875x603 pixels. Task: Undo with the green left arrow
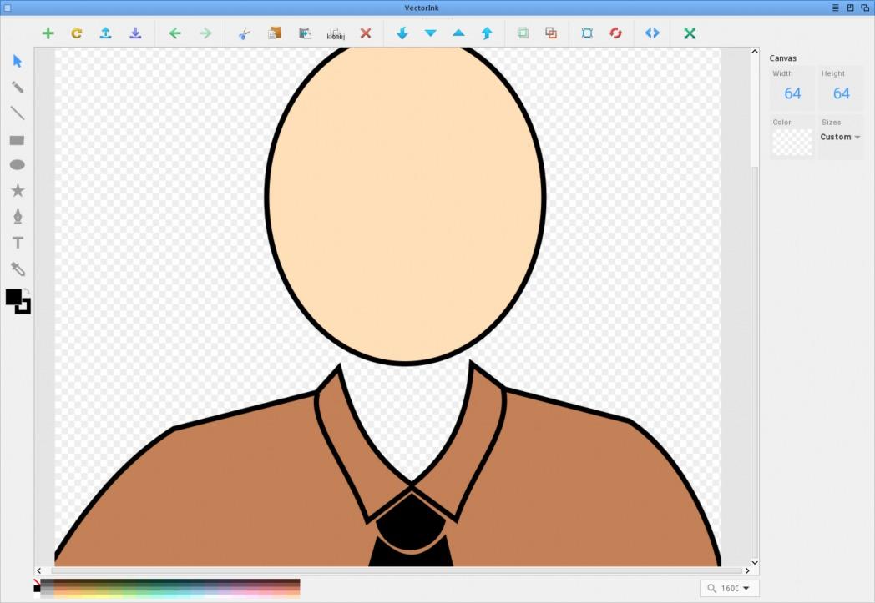pyautogui.click(x=175, y=33)
